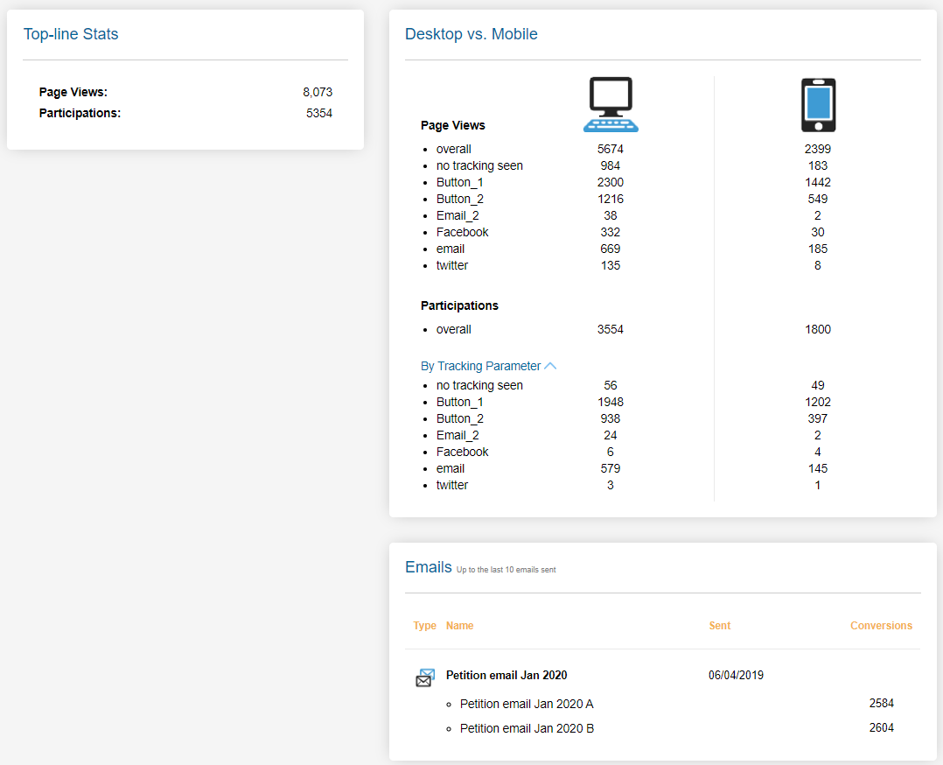
Task: Click the Type column header
Action: (424, 625)
